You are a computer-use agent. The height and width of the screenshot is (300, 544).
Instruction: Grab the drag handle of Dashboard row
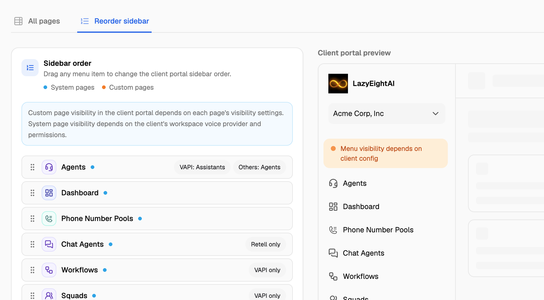point(32,193)
